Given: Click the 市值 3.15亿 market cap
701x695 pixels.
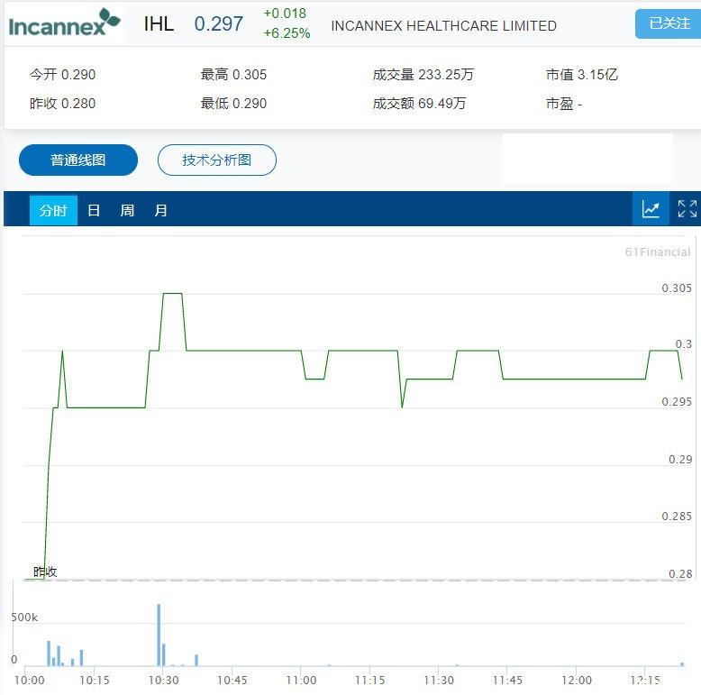Looking at the screenshot, I should [582, 75].
